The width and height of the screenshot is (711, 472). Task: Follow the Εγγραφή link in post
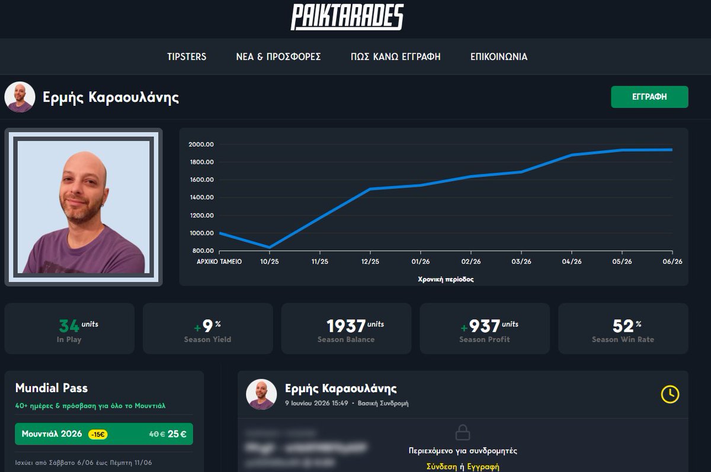tap(483, 467)
